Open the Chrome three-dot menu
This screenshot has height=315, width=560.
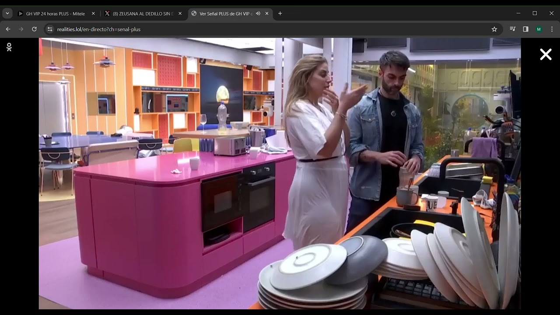point(552,29)
